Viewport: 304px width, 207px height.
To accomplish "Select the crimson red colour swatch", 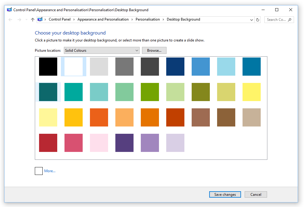I will (x=48, y=143).
